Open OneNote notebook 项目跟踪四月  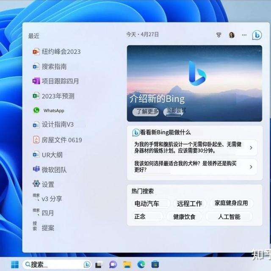55,81
